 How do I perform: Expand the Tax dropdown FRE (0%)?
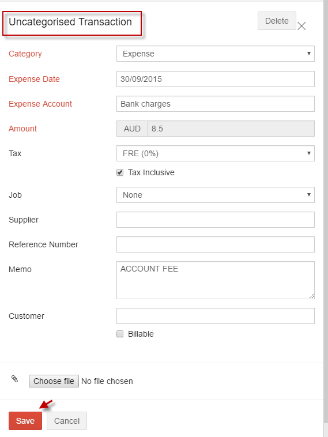tap(216, 153)
